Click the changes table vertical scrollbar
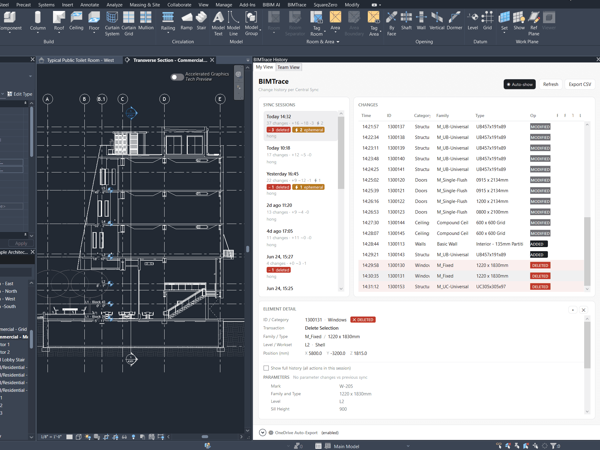 (587, 251)
